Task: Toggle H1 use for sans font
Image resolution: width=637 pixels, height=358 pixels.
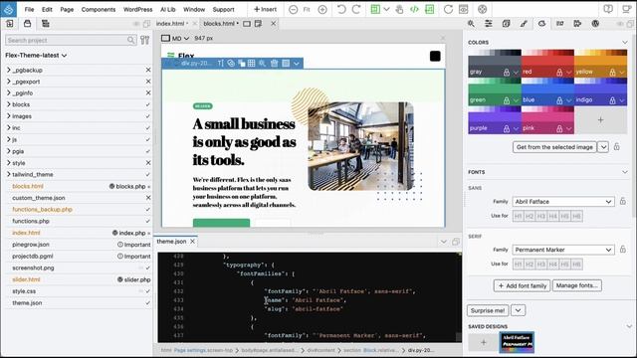Action: click(518, 217)
